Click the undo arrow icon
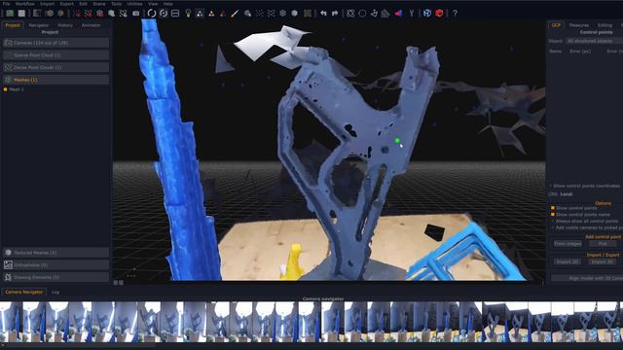The width and height of the screenshot is (623, 350). click(x=323, y=14)
